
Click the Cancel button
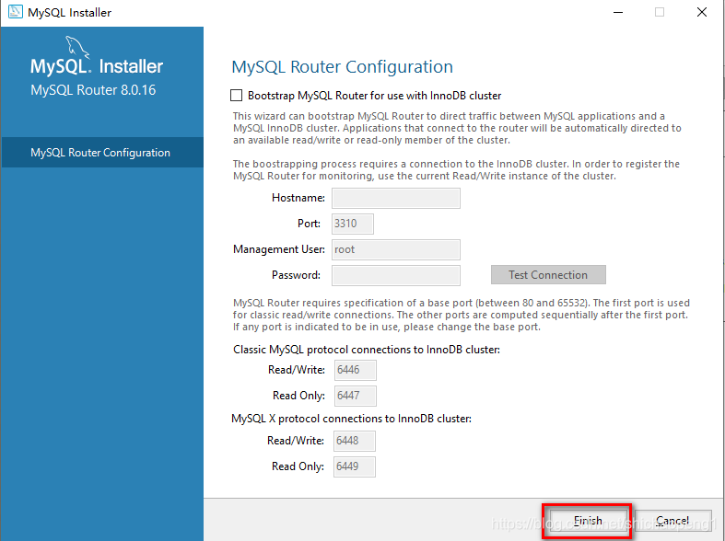click(672, 521)
